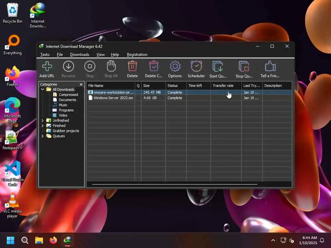Image resolution: width=331 pixels, height=248 pixels.
Task: Select Visual Studio Code desktop shortcut
Action: point(13,173)
